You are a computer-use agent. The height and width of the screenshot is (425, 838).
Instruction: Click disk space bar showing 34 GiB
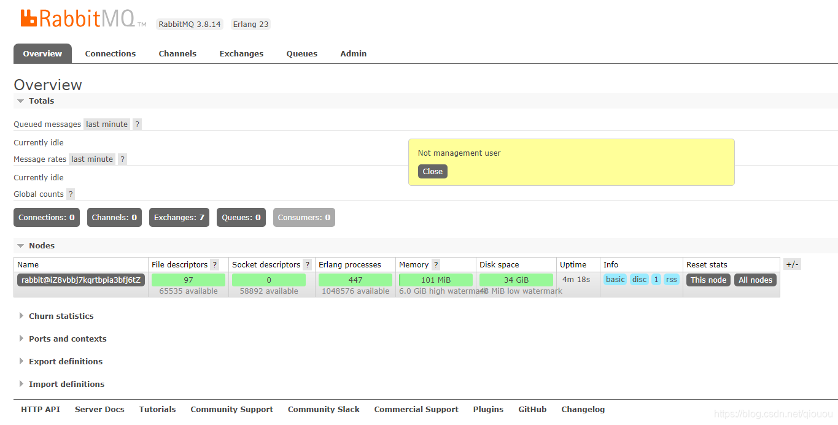(516, 280)
